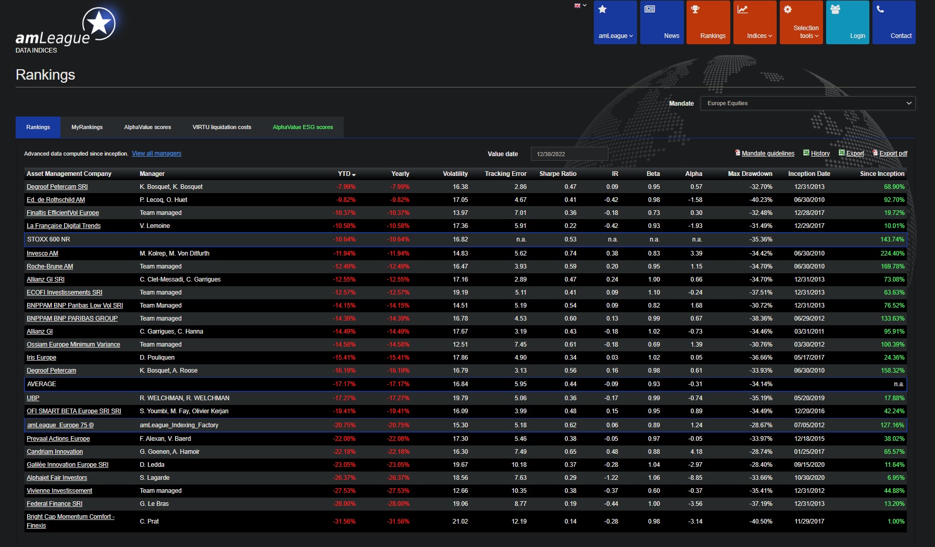The height and width of the screenshot is (547, 935).
Task: Click the Export link
Action: pyautogui.click(x=855, y=154)
